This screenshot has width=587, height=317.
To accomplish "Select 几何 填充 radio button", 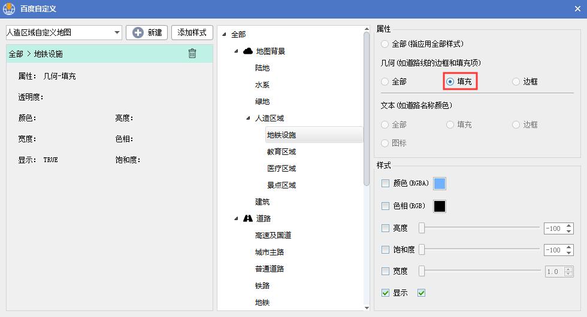I will [x=450, y=81].
